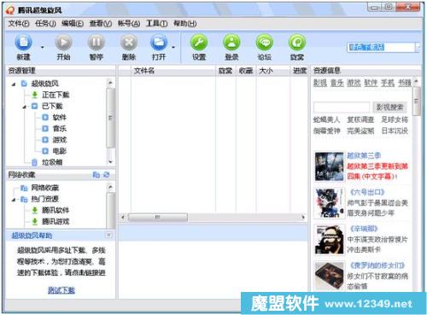Screen dimensions: 427x315
Task: Click the horizontal scrollbar thumb in file list
Action: coord(158,217)
